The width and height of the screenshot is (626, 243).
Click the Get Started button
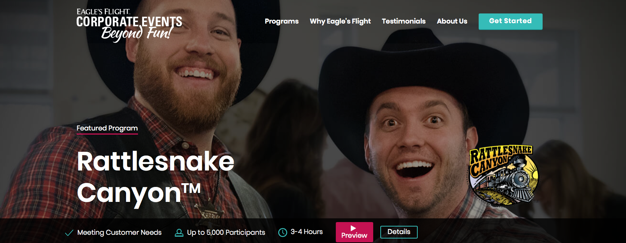[x=510, y=21]
